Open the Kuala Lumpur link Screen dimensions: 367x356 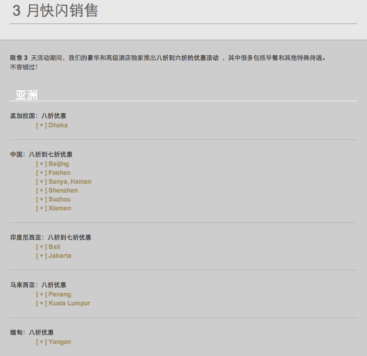coord(69,303)
